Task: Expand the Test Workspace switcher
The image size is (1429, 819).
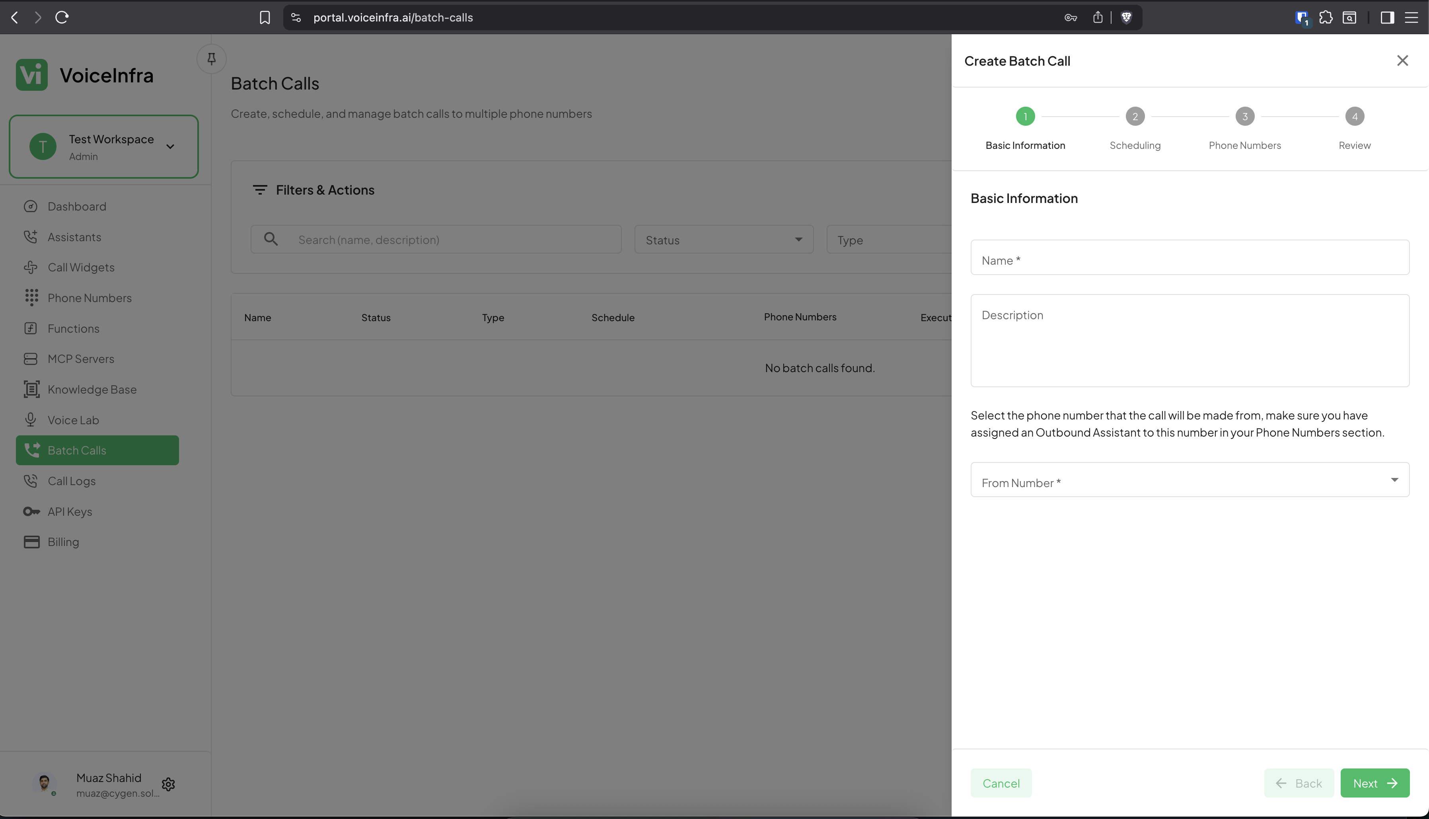Action: pos(103,147)
